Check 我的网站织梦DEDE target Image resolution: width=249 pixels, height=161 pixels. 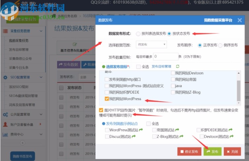(x=107, y=92)
